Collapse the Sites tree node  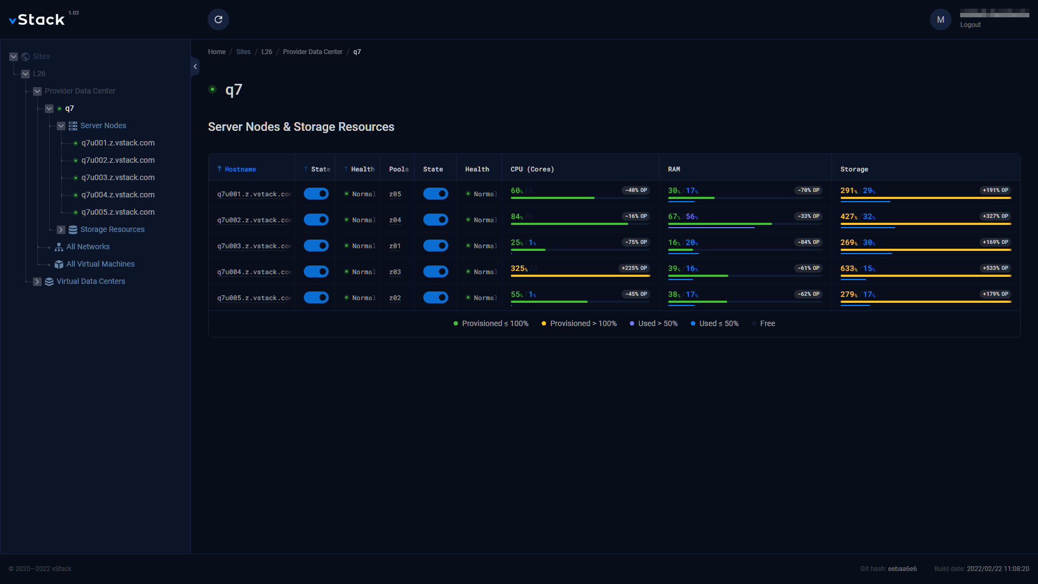14,57
